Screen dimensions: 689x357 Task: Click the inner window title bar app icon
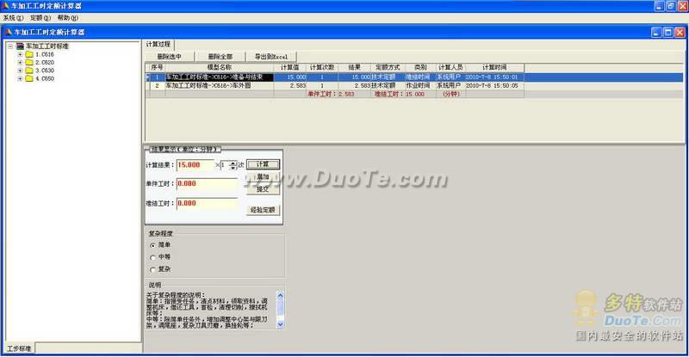(7, 31)
